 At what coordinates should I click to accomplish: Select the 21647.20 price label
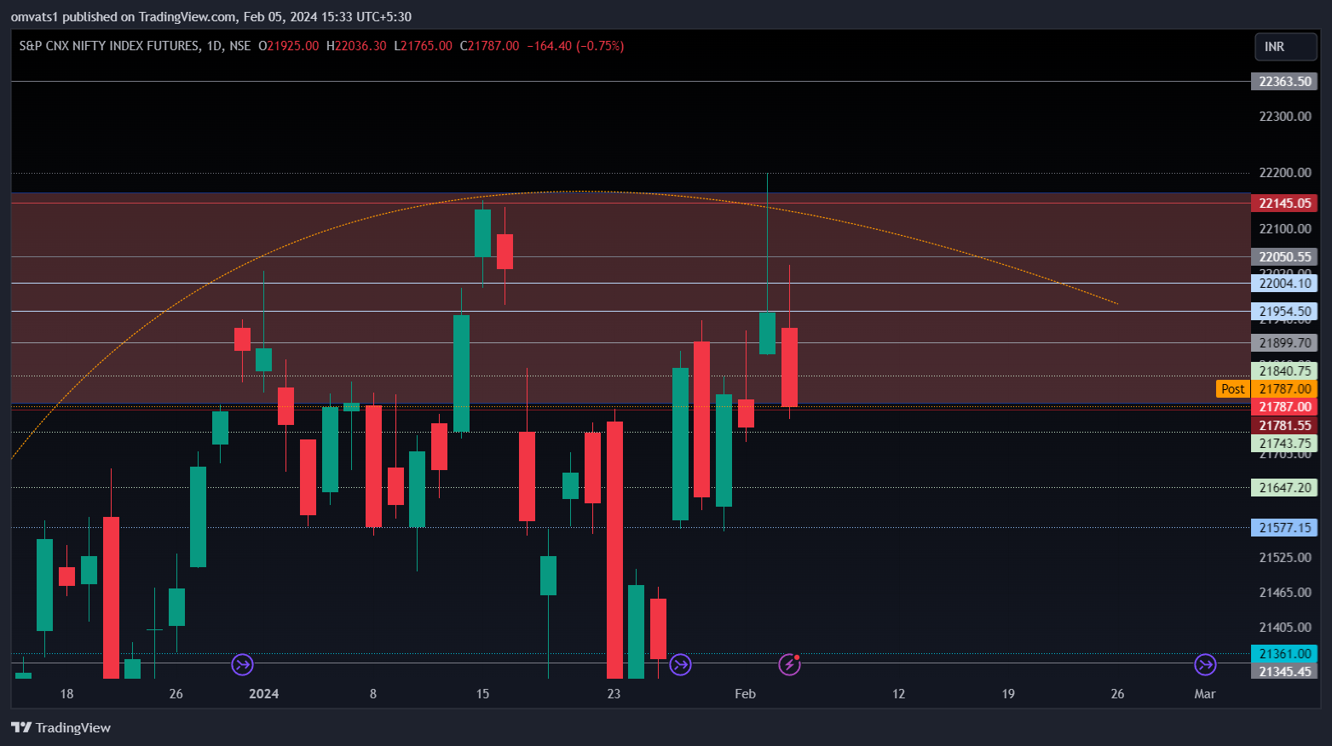tap(1284, 488)
